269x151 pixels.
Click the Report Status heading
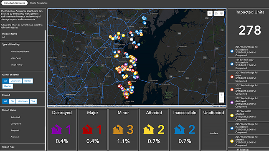pyautogui.click(x=9, y=110)
